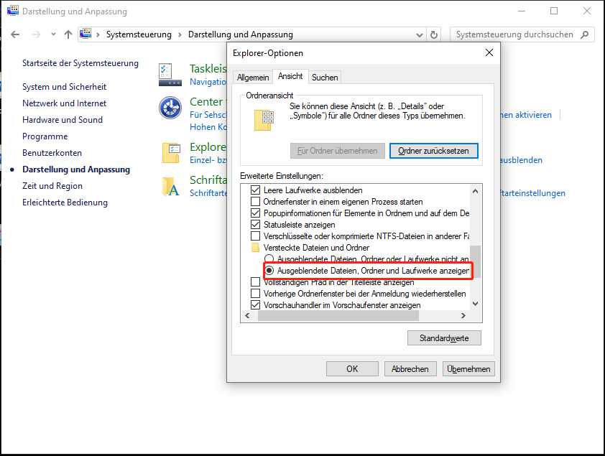Image resolution: width=605 pixels, height=456 pixels.
Task: Open the recent locations dropdown arrow
Action: (x=53, y=34)
